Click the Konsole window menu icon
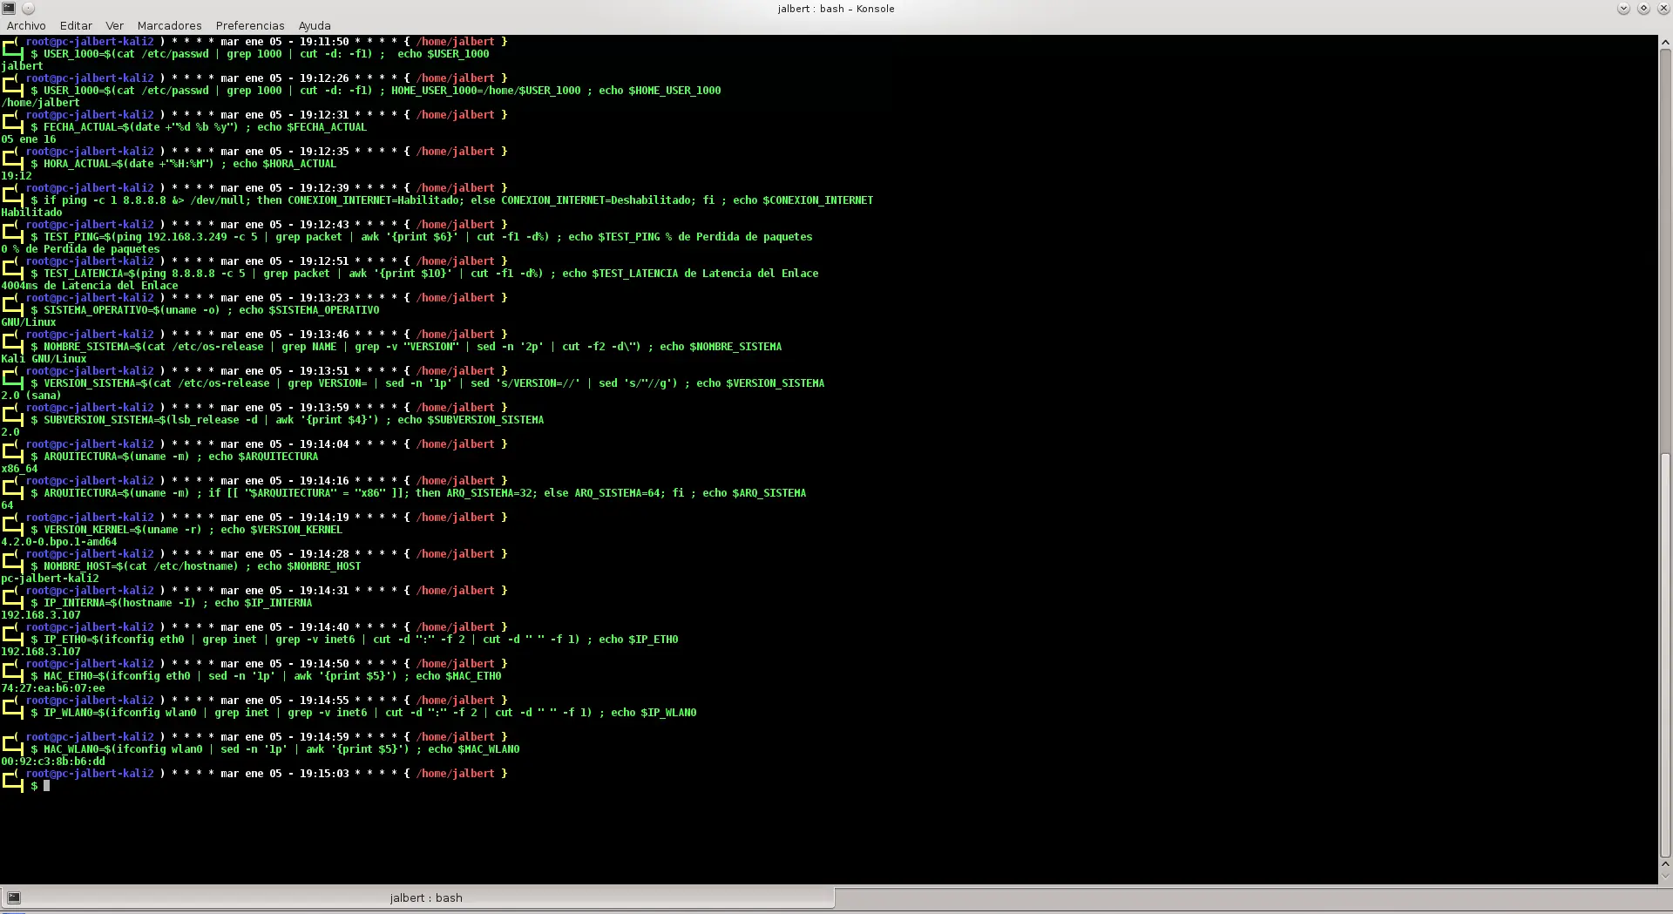Screen dimensions: 1673x914 [x=9, y=8]
